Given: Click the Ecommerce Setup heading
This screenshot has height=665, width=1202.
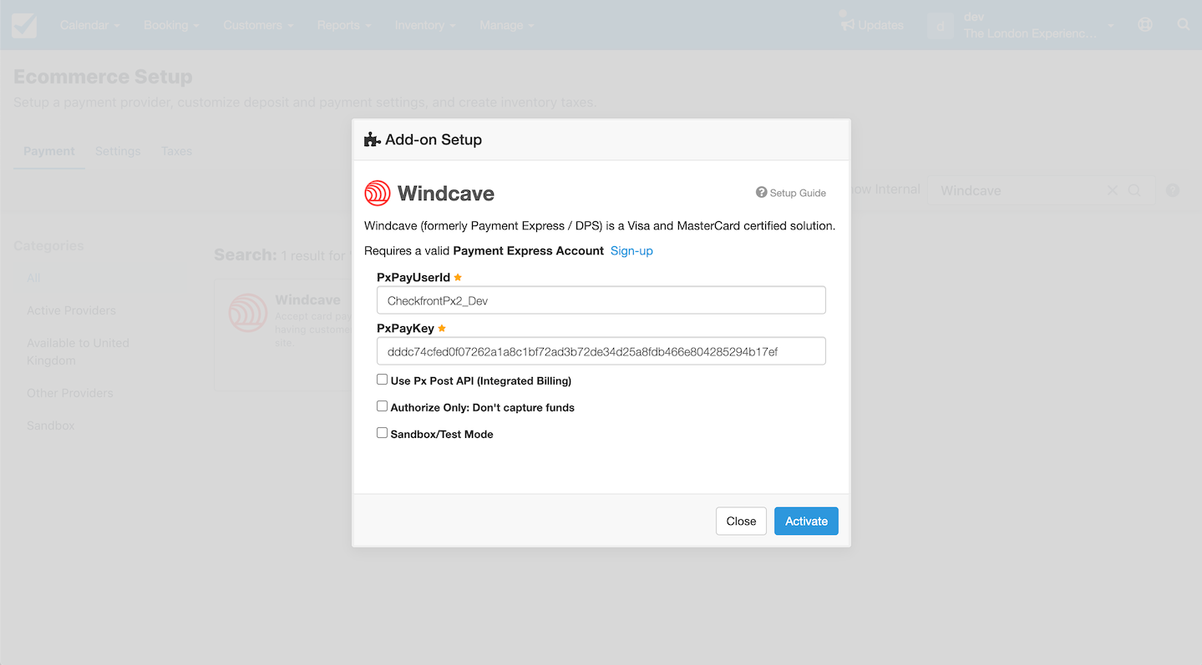Looking at the screenshot, I should pyautogui.click(x=103, y=77).
